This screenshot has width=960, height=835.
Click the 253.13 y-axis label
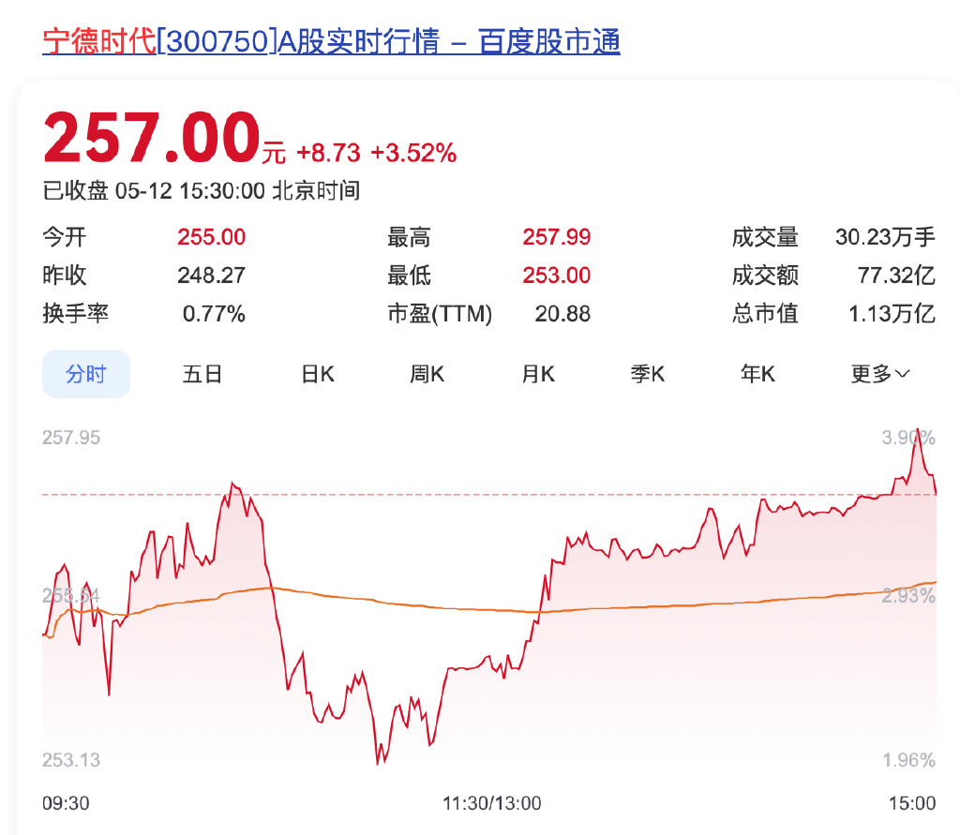(x=71, y=760)
